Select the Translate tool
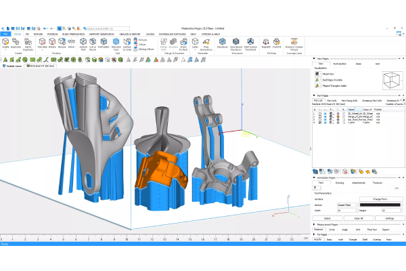 click(x=43, y=42)
